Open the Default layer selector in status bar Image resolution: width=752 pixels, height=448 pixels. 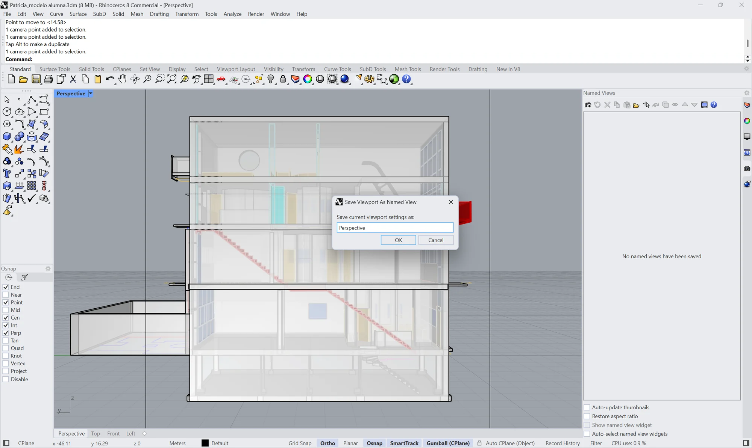click(x=220, y=443)
